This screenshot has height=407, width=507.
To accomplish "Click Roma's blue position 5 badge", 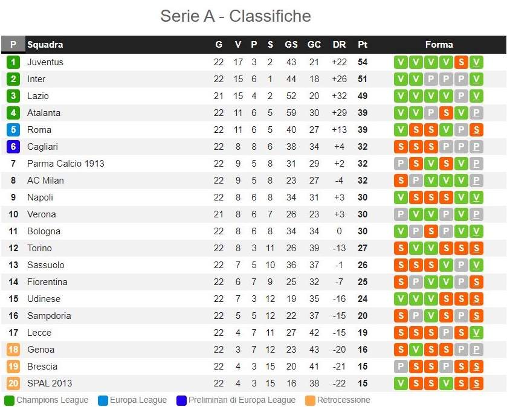I will pos(13,130).
